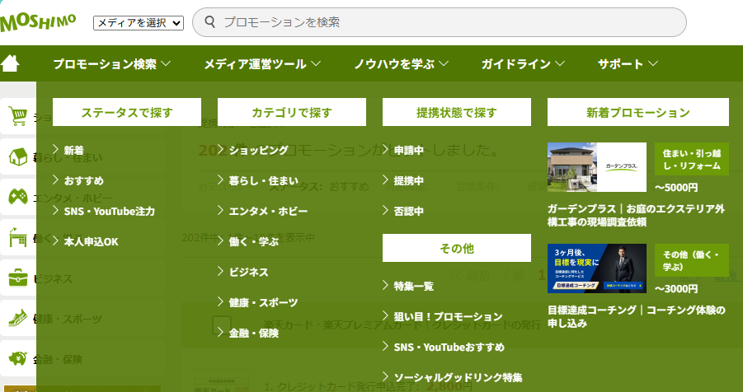Open the ガーデンプラス promotion thumbnail
The height and width of the screenshot is (392, 743).
596,166
